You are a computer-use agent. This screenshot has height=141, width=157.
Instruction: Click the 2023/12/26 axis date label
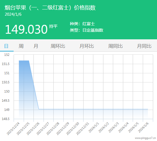[x=33, y=129]
